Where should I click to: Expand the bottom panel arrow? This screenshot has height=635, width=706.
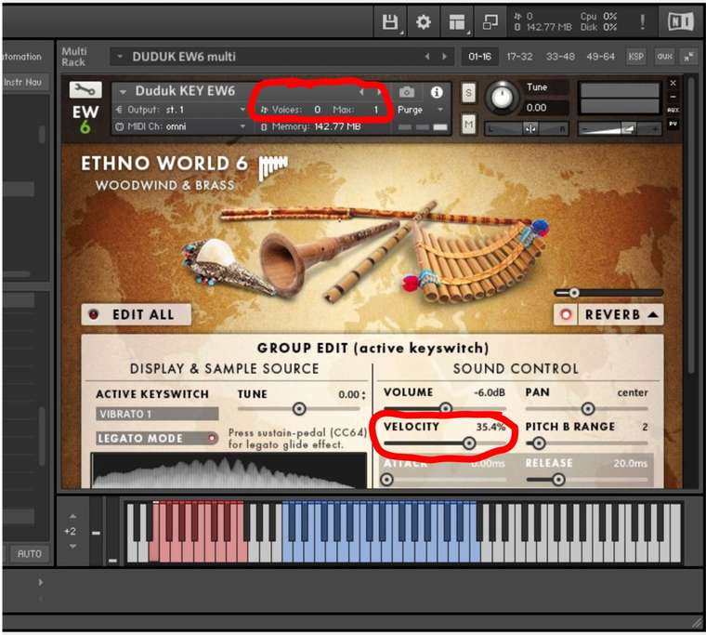41,582
